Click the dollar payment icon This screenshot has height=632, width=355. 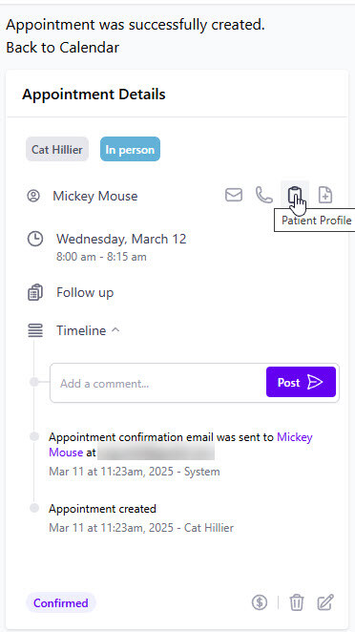pyautogui.click(x=260, y=602)
